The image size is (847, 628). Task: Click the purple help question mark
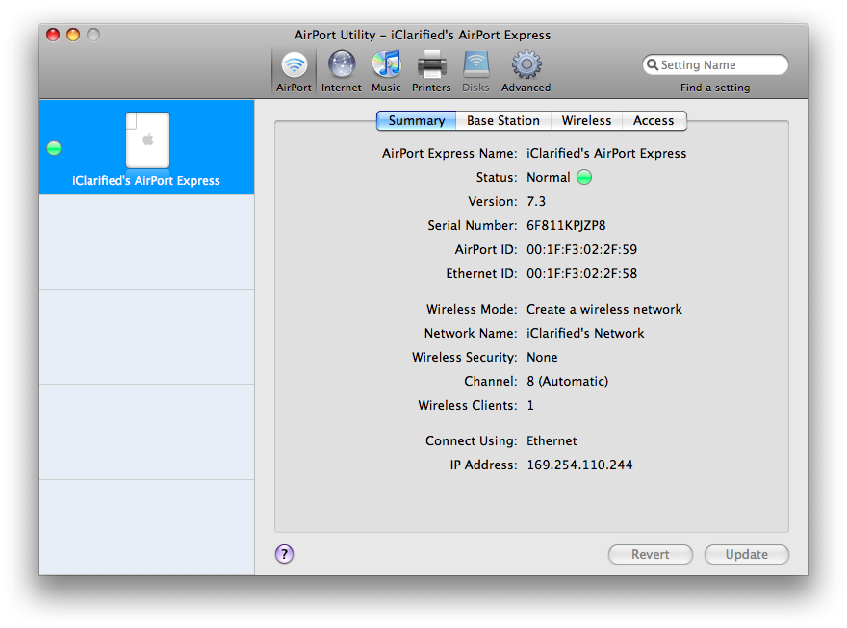tap(284, 554)
